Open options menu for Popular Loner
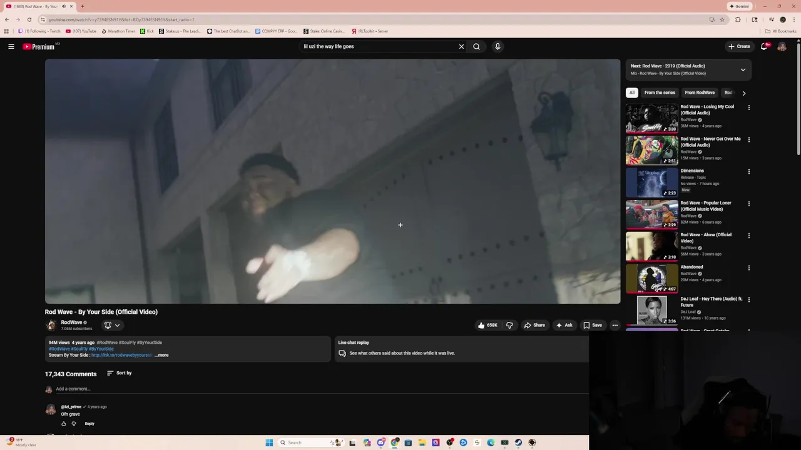This screenshot has width=801, height=450. (x=748, y=204)
